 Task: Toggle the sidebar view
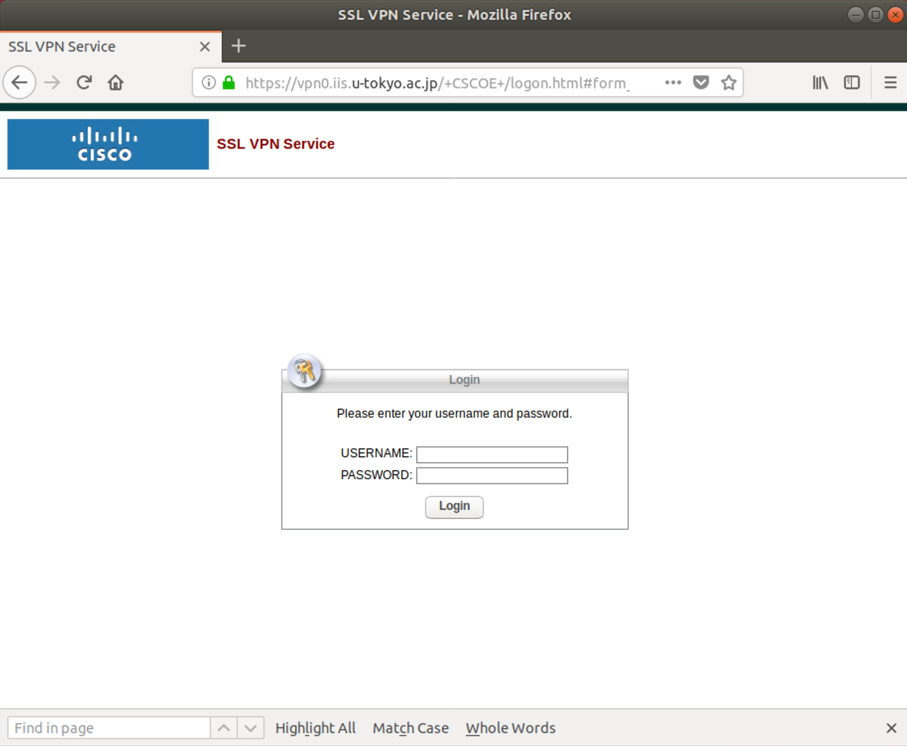click(852, 82)
